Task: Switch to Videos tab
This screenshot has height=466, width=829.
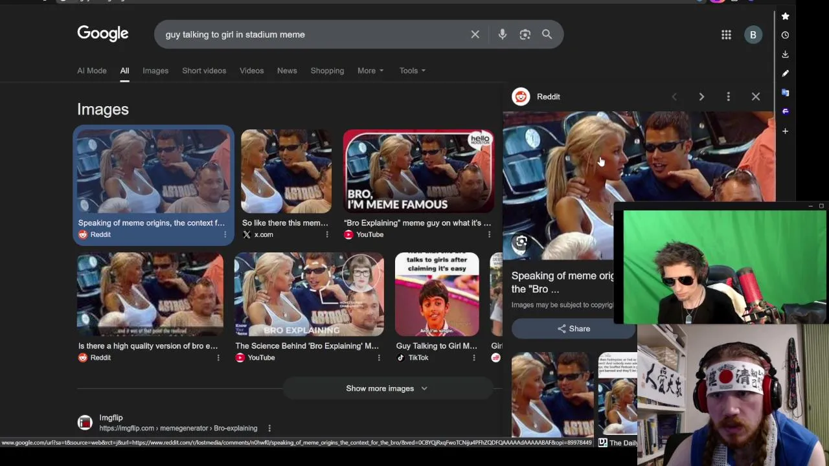Action: (x=251, y=71)
